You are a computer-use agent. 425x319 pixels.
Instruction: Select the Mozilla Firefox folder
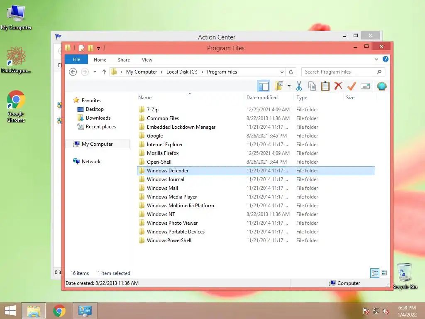coord(256,153)
